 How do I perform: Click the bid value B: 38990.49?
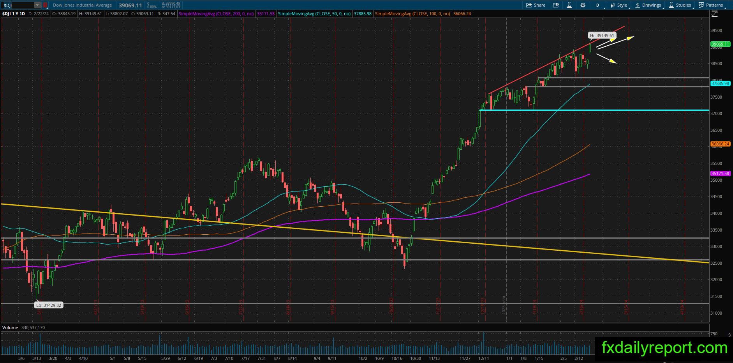[171, 4]
